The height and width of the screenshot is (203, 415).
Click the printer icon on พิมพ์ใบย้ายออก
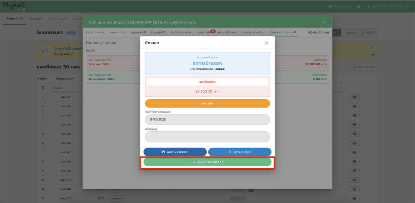[x=163, y=152]
